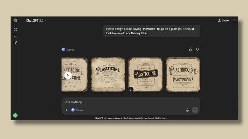Go back with carousel left arrow
This screenshot has width=248, height=139.
[x=68, y=75]
